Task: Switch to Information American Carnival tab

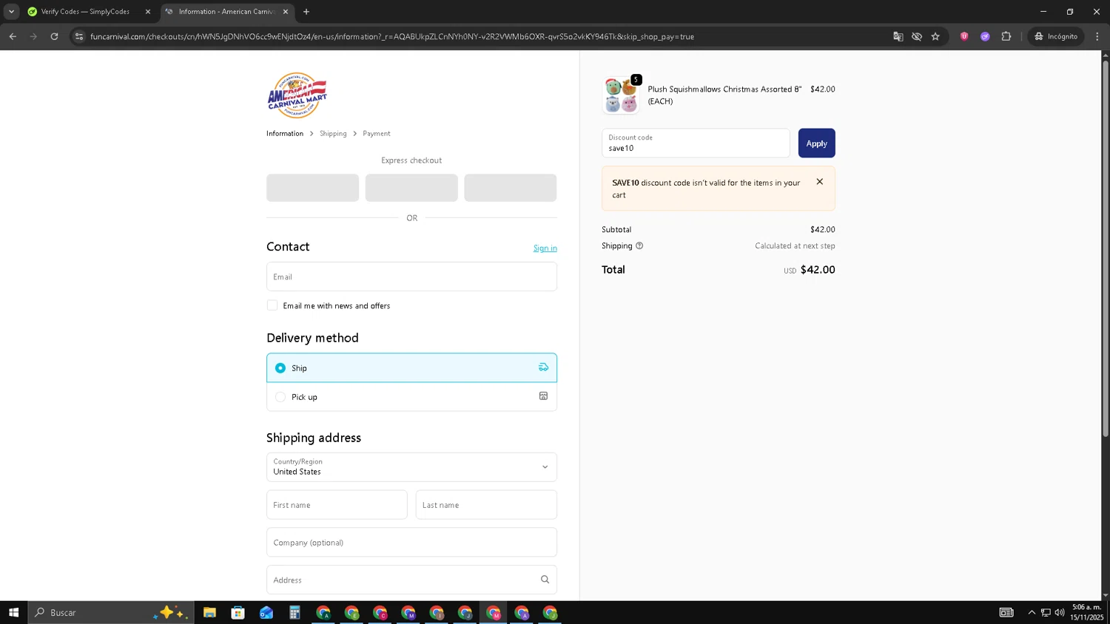Action: point(226,12)
